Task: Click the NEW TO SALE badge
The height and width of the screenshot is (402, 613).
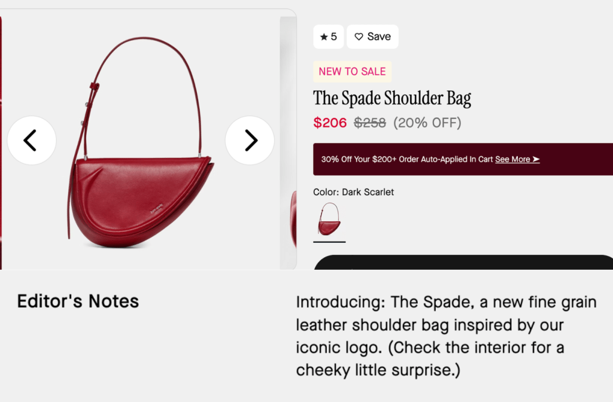Action: click(352, 72)
